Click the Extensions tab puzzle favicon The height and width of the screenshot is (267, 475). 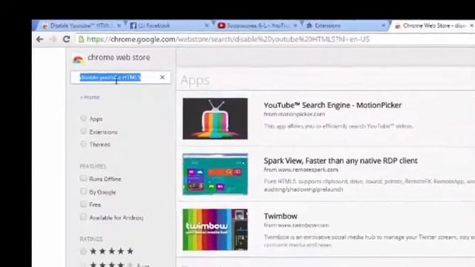[309, 26]
